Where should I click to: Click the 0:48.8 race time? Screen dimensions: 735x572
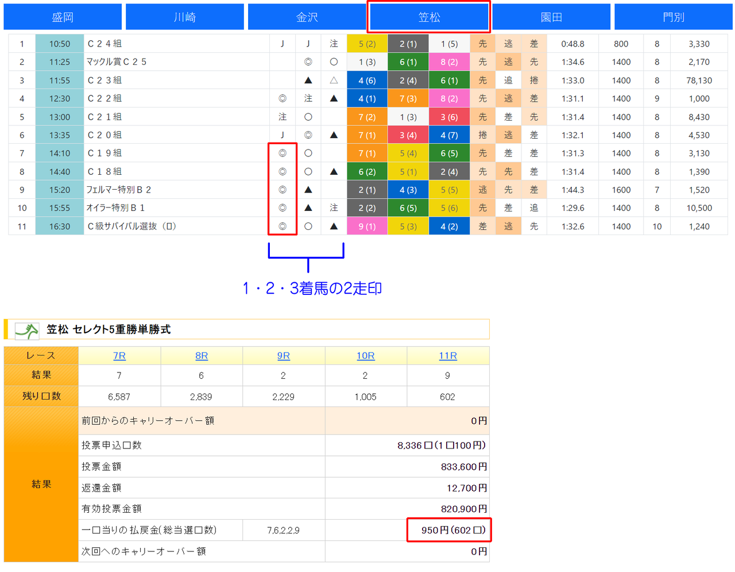tap(573, 44)
